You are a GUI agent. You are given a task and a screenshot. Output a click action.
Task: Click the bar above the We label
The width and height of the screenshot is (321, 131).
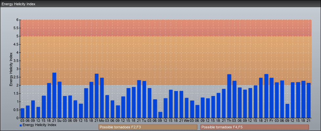coord(187,108)
